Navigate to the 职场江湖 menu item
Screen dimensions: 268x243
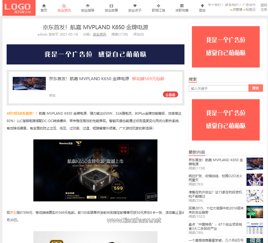tap(159, 10)
